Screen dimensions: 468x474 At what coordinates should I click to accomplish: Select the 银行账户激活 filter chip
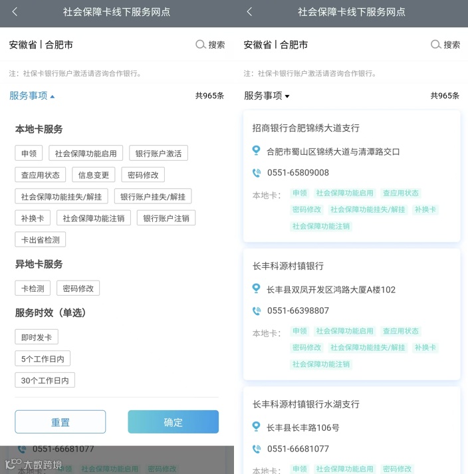click(x=158, y=154)
